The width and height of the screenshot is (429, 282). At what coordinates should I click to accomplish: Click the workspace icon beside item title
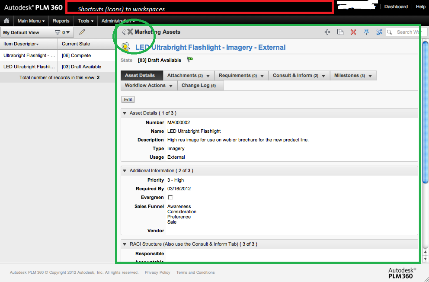(125, 47)
